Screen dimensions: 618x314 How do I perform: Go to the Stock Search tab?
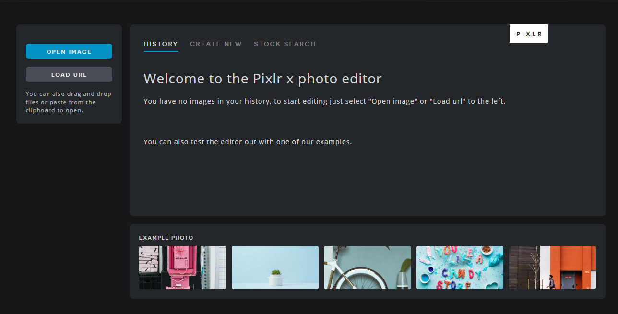(285, 44)
